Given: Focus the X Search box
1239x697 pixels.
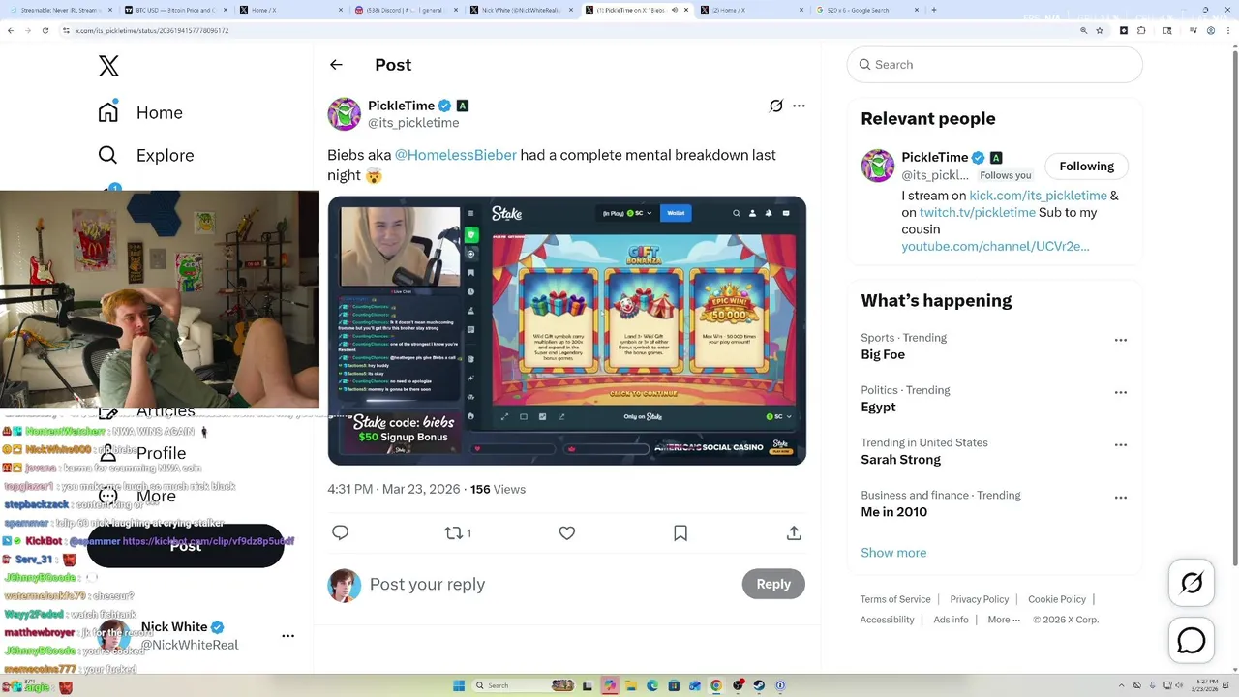Looking at the screenshot, I should pos(995,64).
